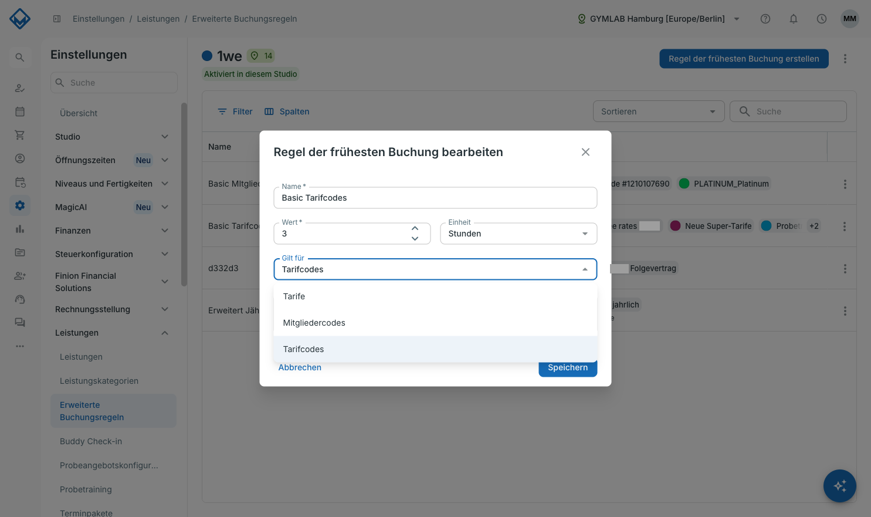Open the Spalten column chooser
Viewport: 871px width, 517px height.
(x=287, y=111)
